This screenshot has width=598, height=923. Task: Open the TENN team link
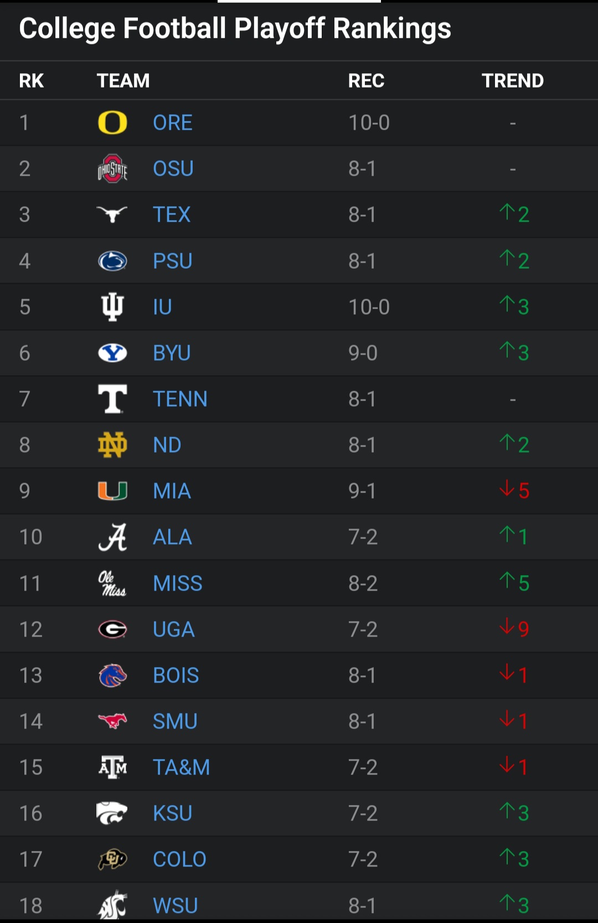coord(180,399)
